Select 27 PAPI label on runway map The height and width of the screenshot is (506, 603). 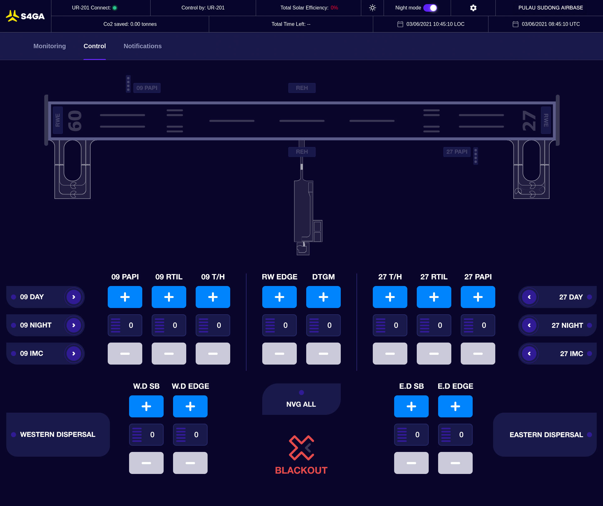(x=457, y=152)
